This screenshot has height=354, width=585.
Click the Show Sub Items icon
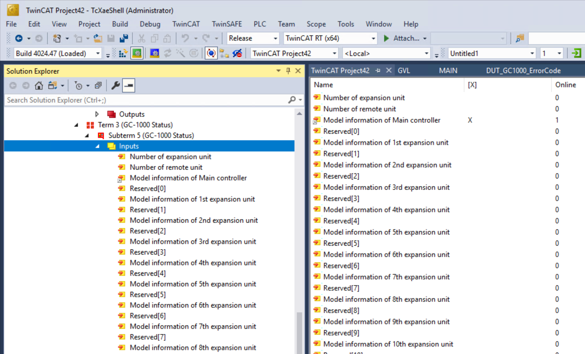(224, 53)
